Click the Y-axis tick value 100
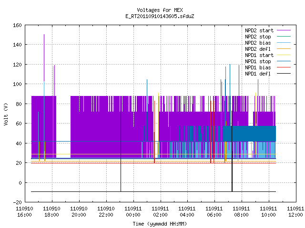305x228 pixels. point(17,84)
